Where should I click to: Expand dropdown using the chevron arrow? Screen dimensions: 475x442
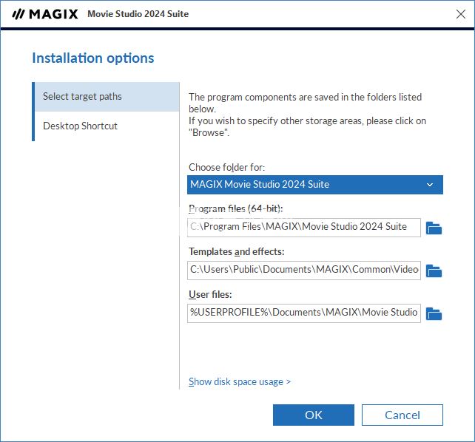point(430,185)
